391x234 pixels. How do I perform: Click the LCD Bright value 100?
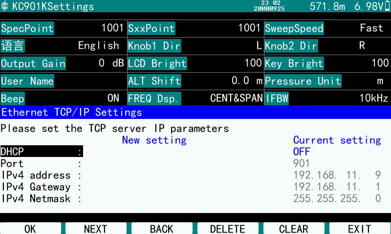253,63
